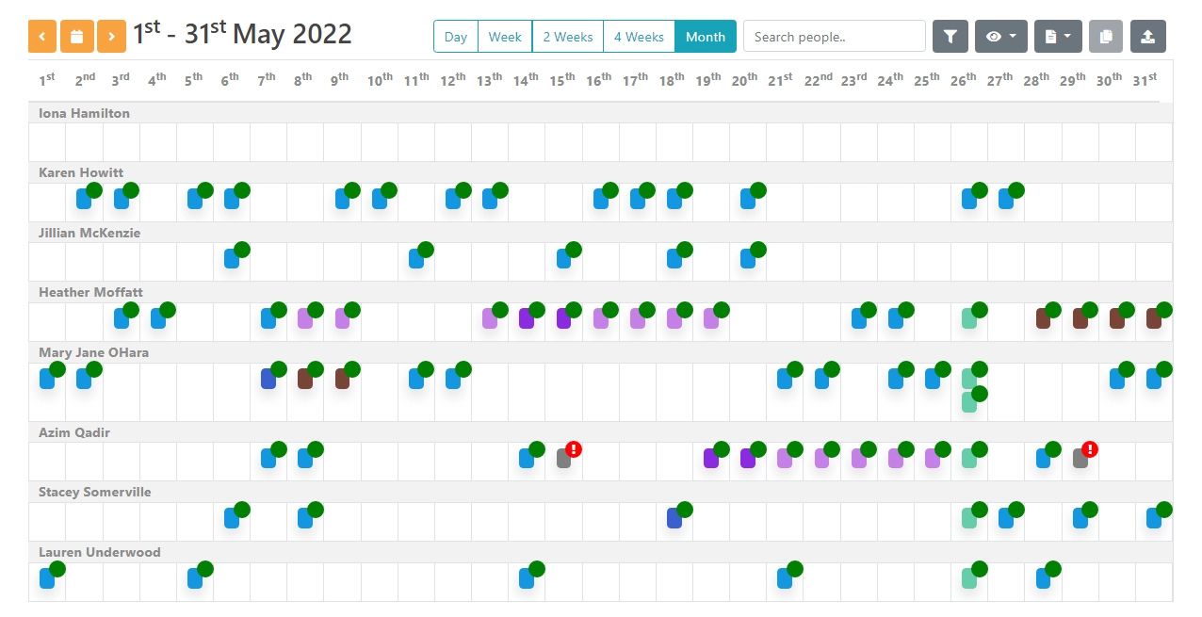Open the calendar date picker
The width and height of the screenshot is (1202, 617).
point(77,37)
